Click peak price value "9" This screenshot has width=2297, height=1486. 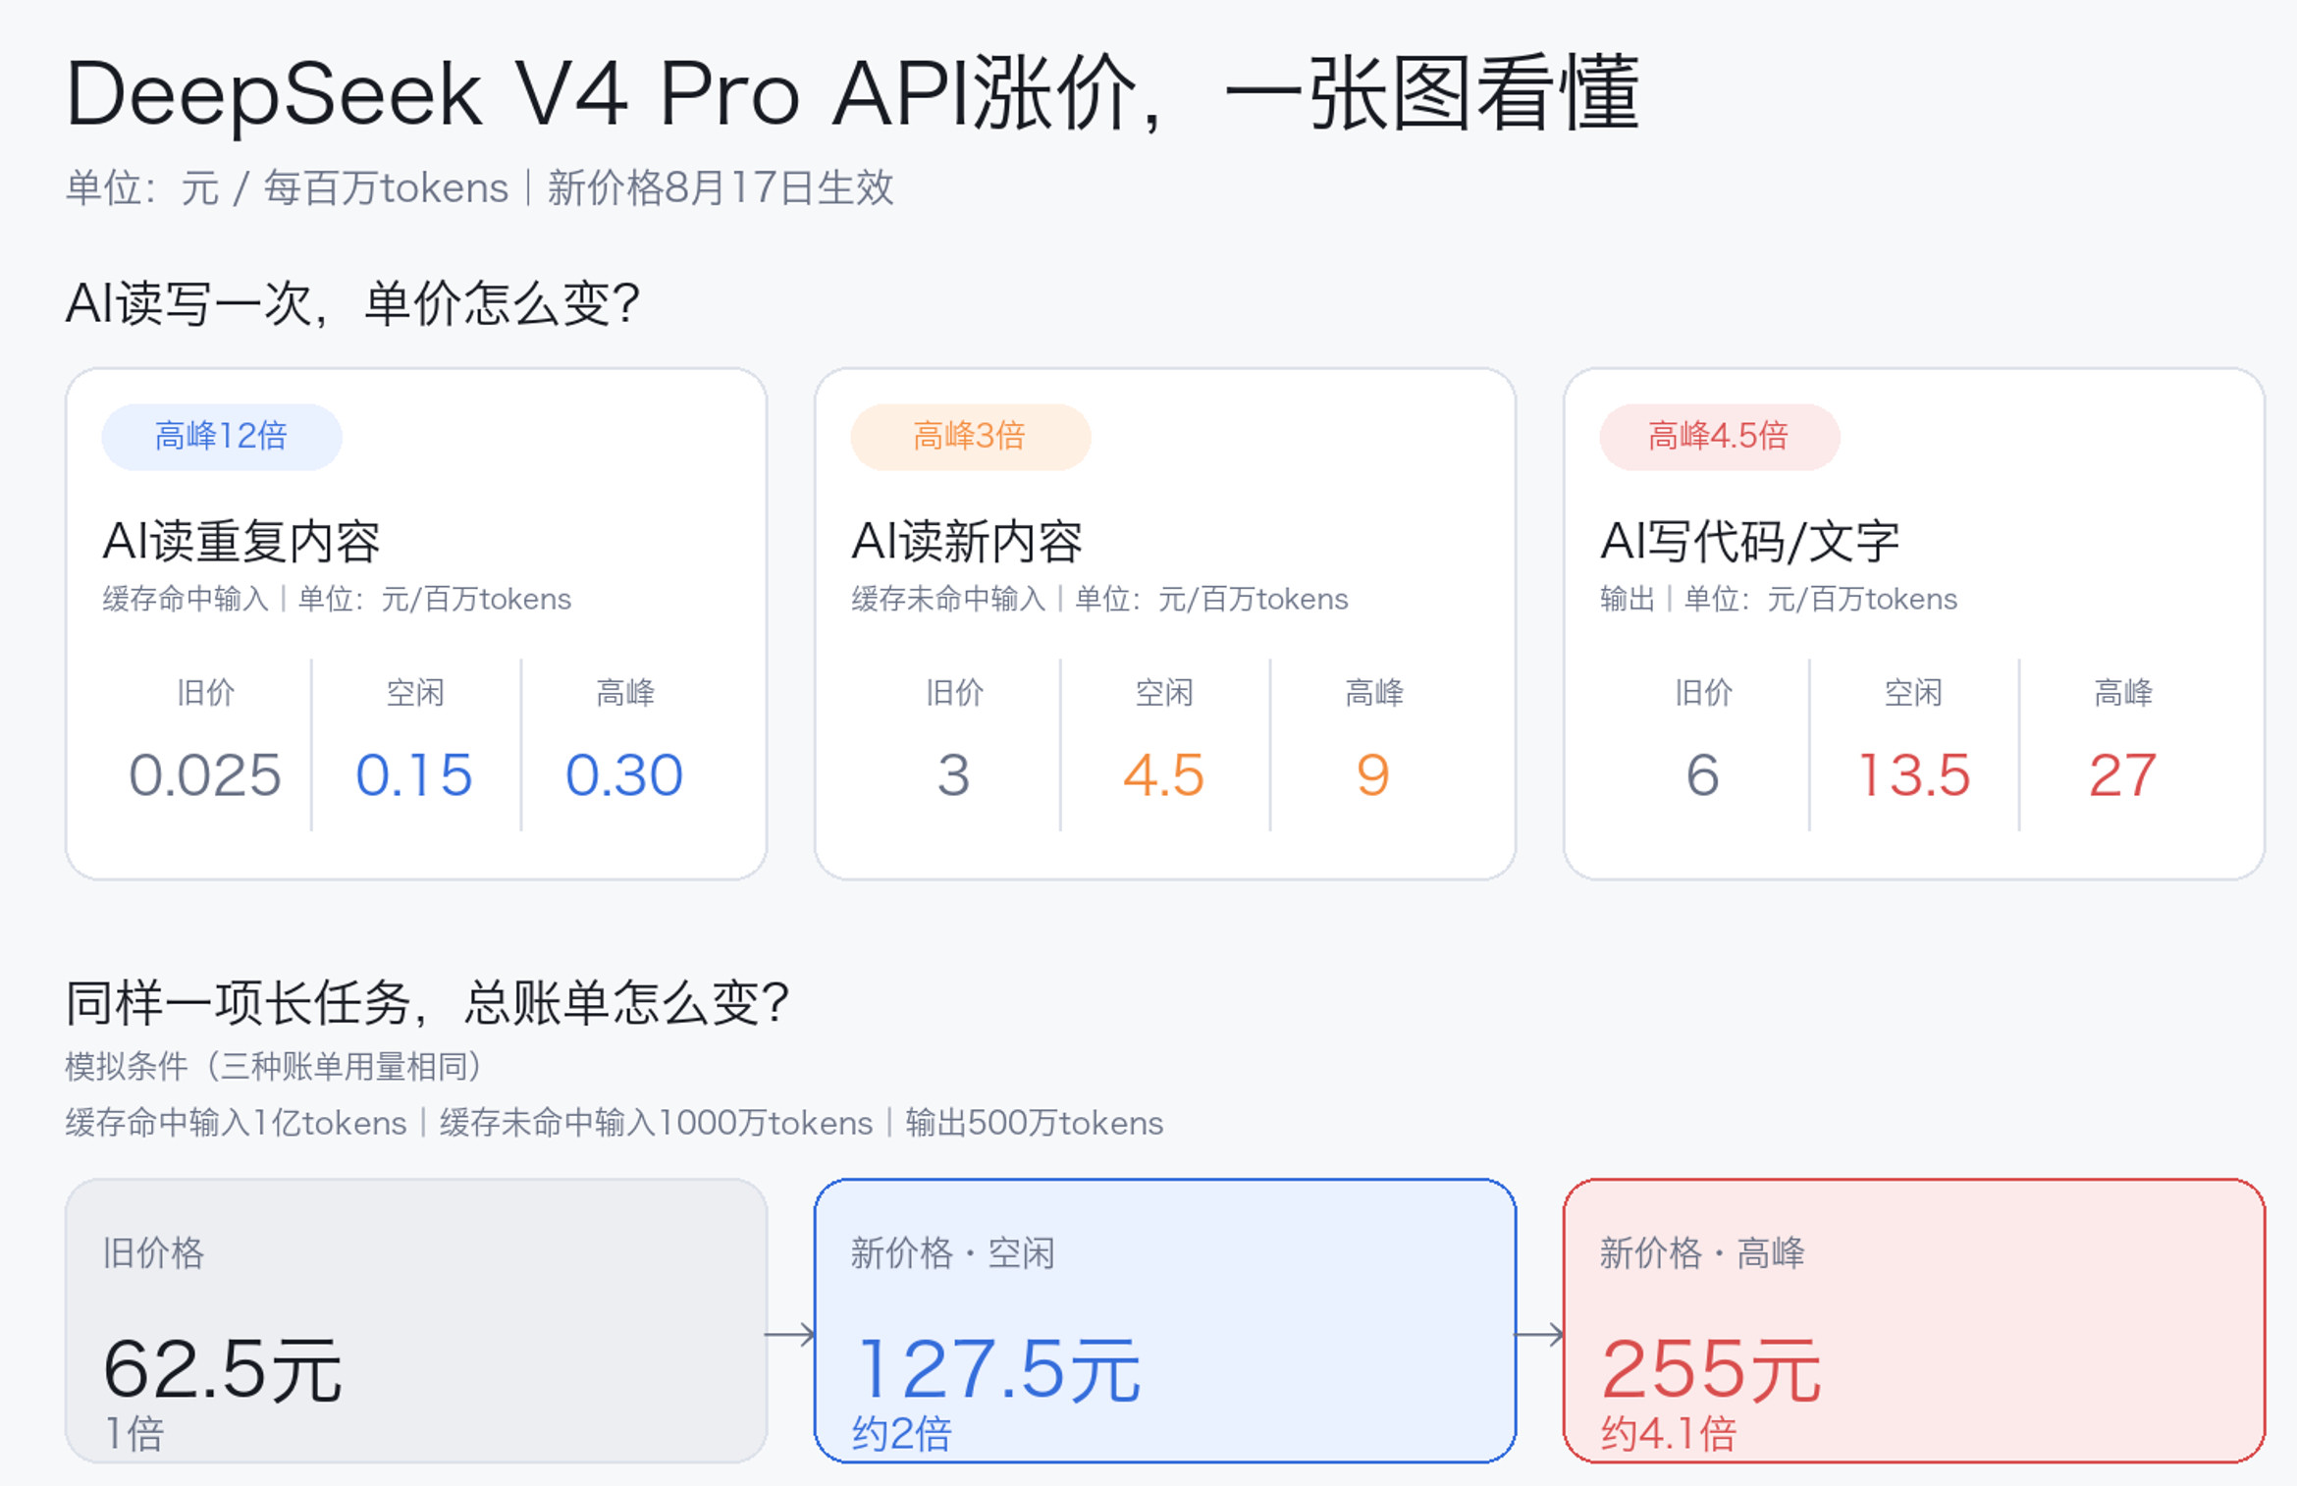1373,774
